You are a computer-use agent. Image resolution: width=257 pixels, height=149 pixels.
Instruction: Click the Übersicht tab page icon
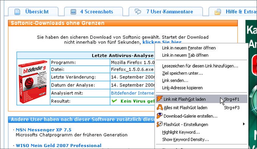click(17, 12)
